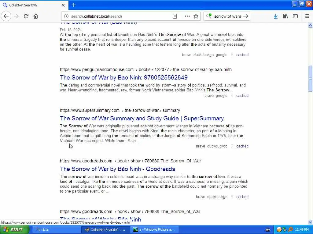Select the CollabNet SearXNG browser tab
This screenshot has width=313, height=234.
coord(34,5)
